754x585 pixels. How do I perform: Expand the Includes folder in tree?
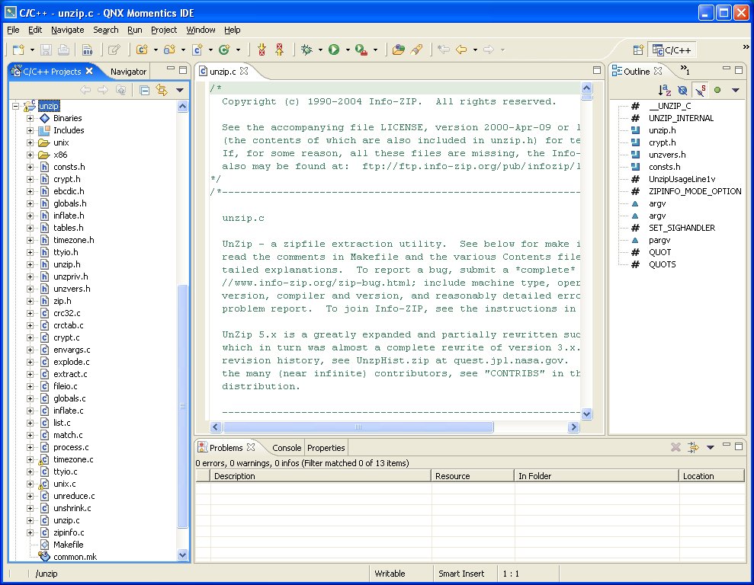(x=30, y=130)
